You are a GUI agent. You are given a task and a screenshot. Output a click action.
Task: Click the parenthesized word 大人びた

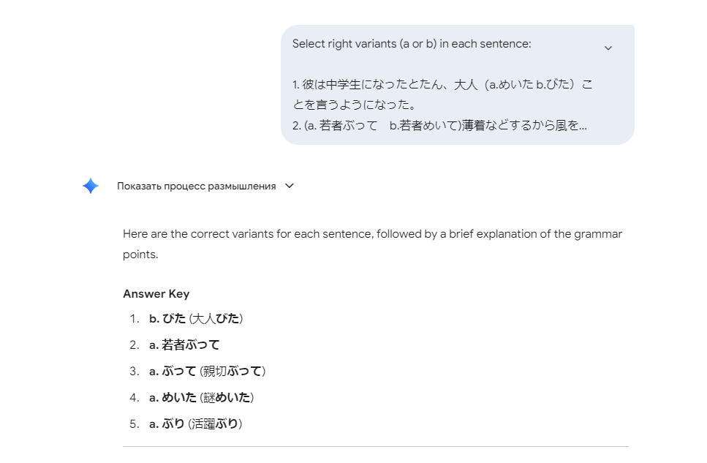click(216, 319)
